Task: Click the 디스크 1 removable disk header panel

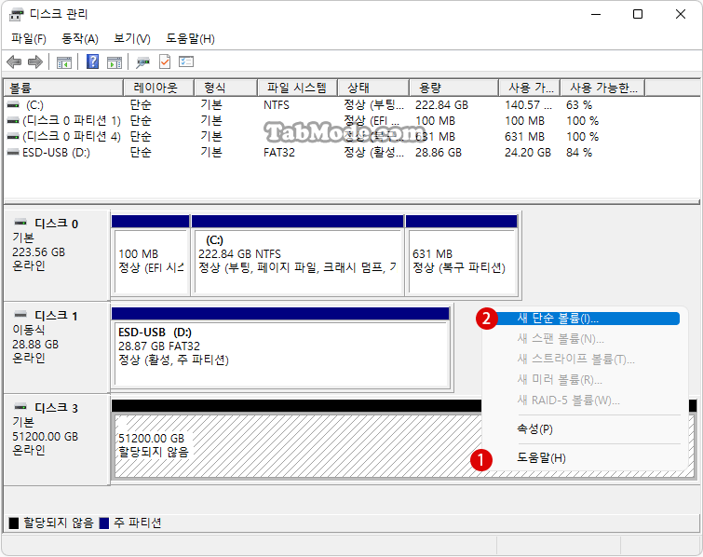Action: [x=57, y=348]
